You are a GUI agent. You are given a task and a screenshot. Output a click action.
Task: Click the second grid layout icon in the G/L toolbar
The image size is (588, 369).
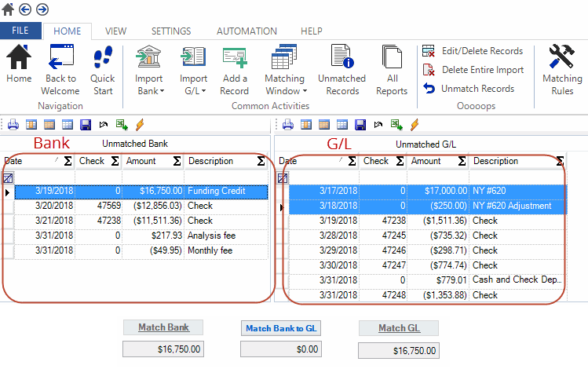324,125
